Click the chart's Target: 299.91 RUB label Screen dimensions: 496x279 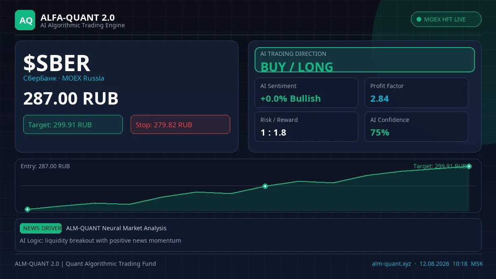[440, 166]
